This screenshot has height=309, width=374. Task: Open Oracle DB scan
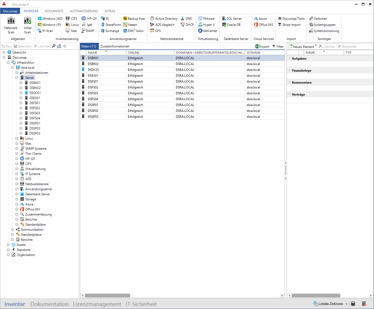[x=231, y=25]
